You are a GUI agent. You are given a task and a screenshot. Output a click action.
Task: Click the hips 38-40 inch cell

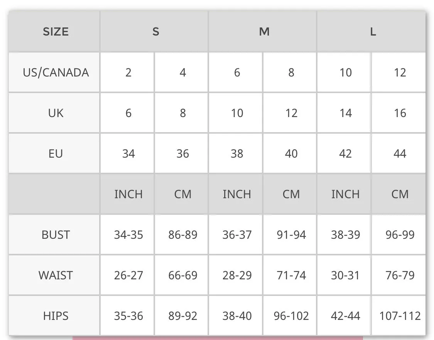click(236, 316)
